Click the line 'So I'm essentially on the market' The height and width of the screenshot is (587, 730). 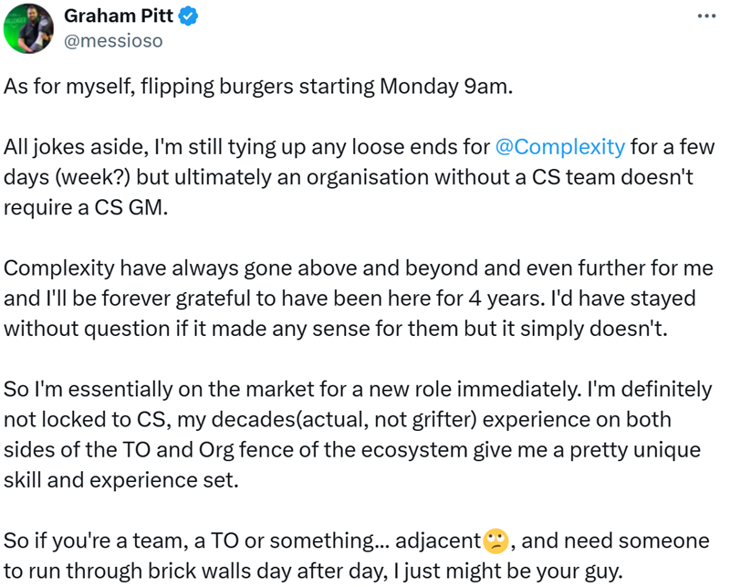pyautogui.click(x=358, y=390)
